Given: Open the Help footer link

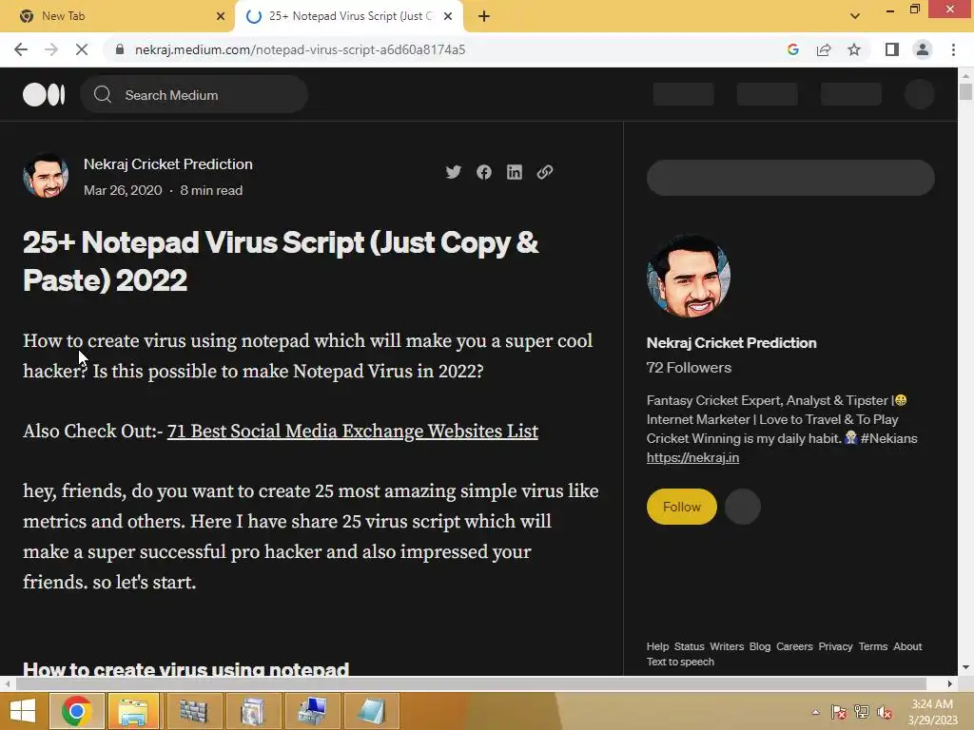Looking at the screenshot, I should [657, 646].
